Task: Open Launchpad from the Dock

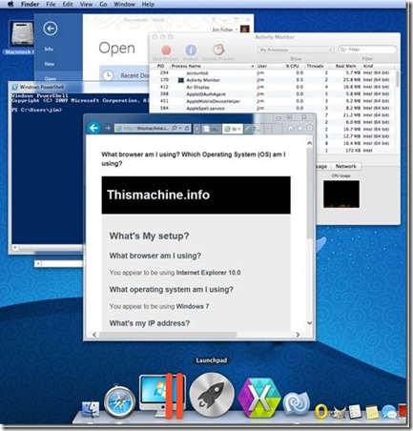Action: click(x=212, y=395)
